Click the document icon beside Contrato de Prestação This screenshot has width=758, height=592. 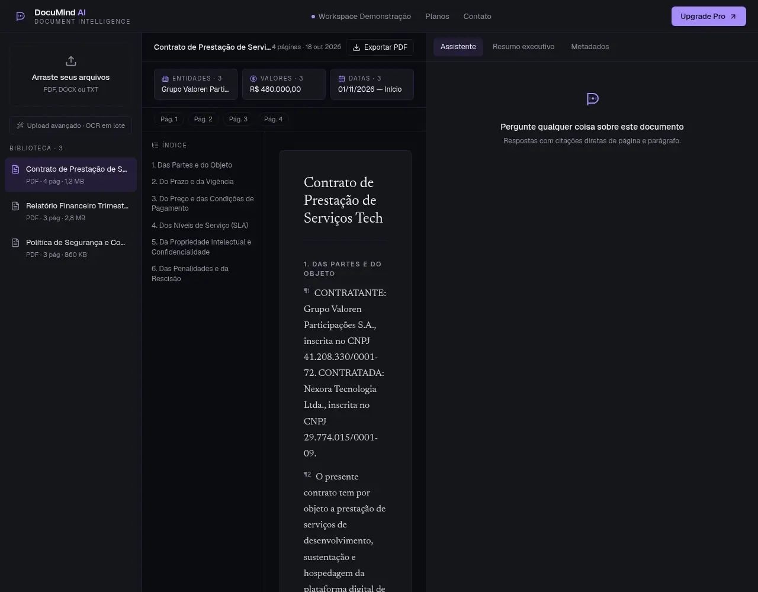point(15,169)
